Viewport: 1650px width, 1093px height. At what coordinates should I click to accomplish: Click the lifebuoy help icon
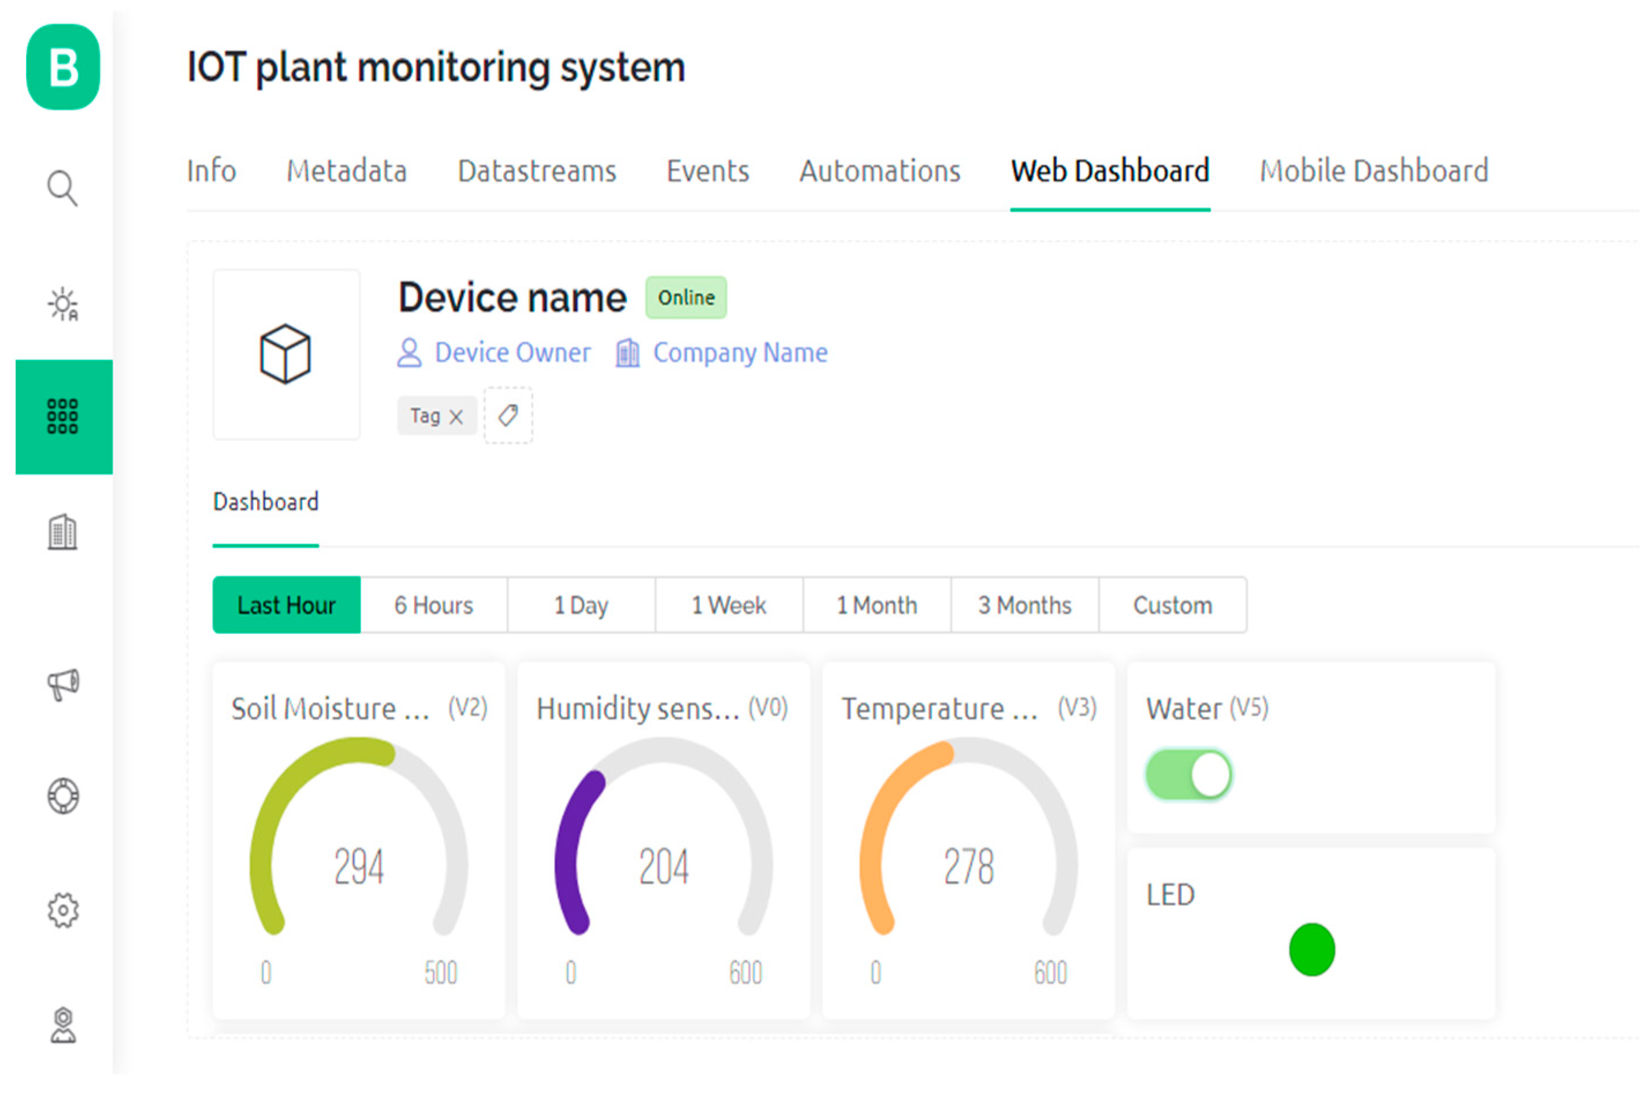tap(63, 795)
